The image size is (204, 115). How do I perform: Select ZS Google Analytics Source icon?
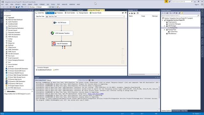tap(6, 86)
